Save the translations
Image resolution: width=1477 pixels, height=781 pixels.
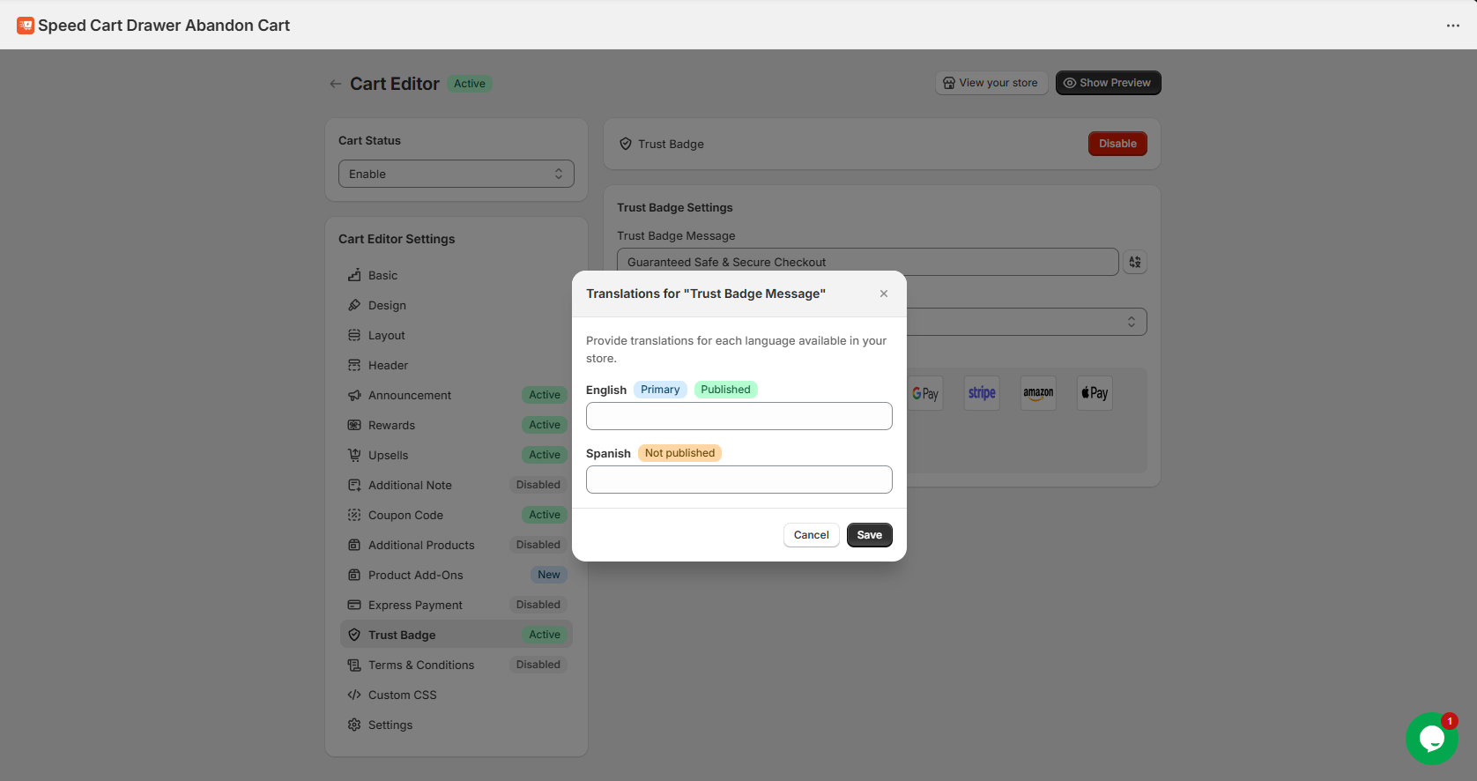tap(869, 535)
